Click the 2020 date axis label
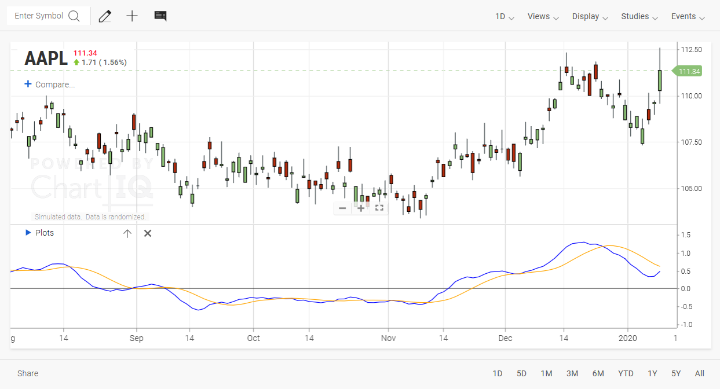720x389 pixels. [628, 337]
